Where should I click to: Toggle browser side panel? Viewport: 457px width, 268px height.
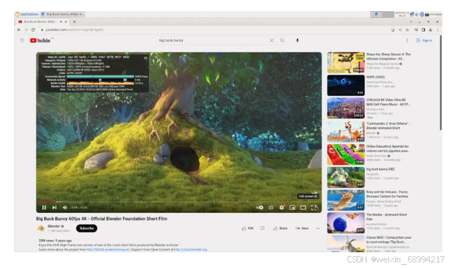click(423, 30)
